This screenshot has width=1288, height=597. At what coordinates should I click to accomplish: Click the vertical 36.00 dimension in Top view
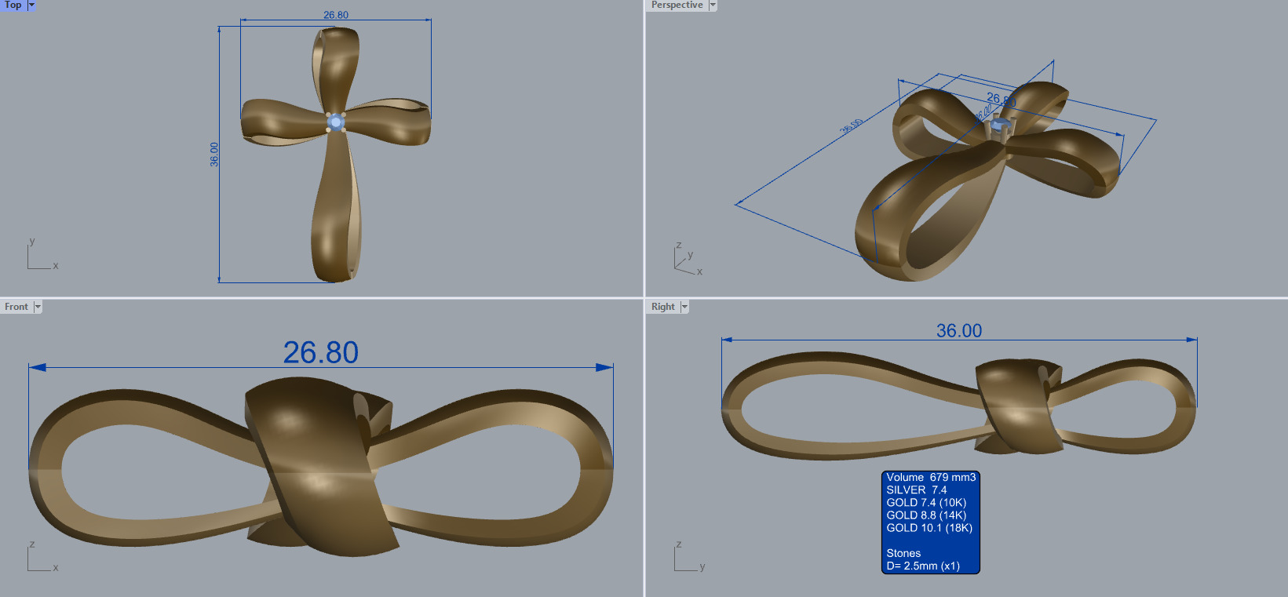tap(214, 154)
